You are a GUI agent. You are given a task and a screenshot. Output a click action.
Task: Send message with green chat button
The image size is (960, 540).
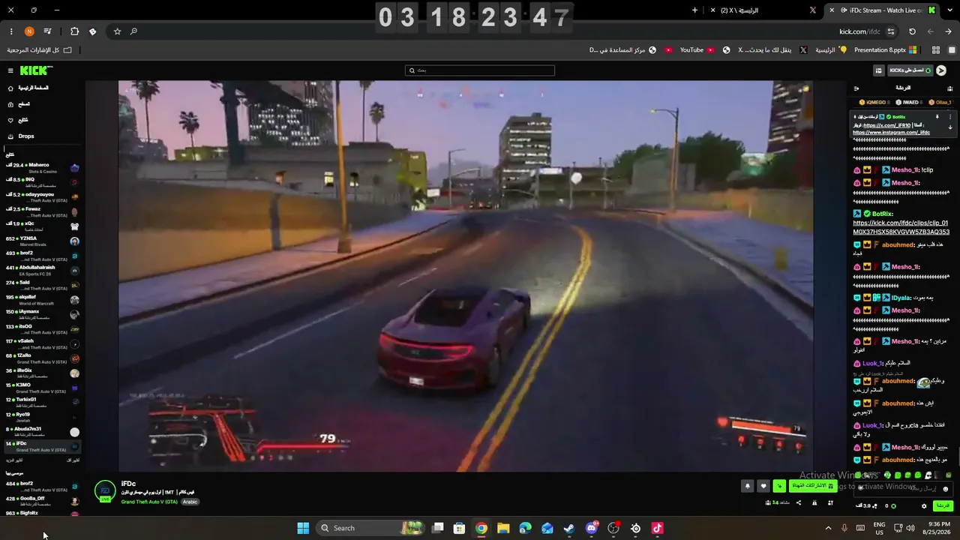coord(943,506)
